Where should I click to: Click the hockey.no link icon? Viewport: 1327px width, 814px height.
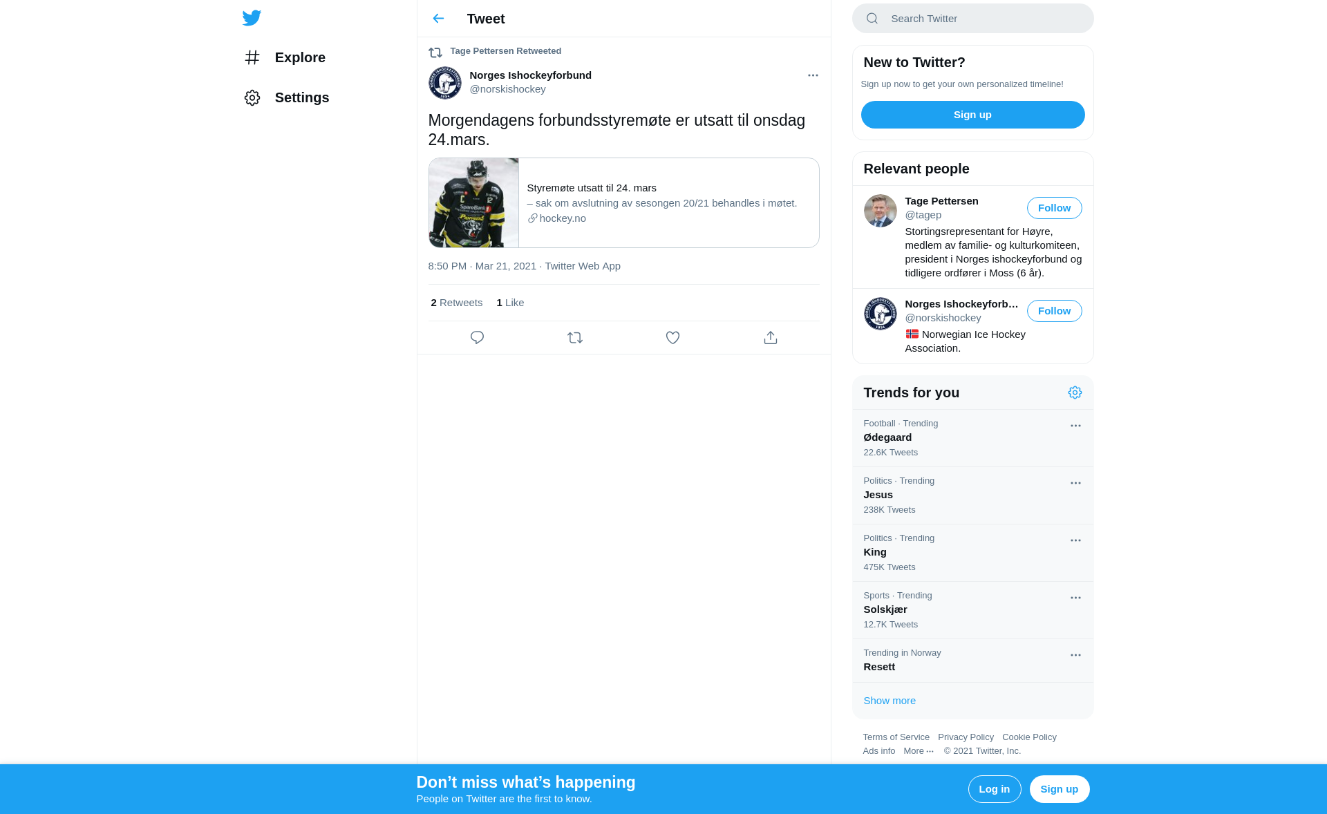pos(532,218)
